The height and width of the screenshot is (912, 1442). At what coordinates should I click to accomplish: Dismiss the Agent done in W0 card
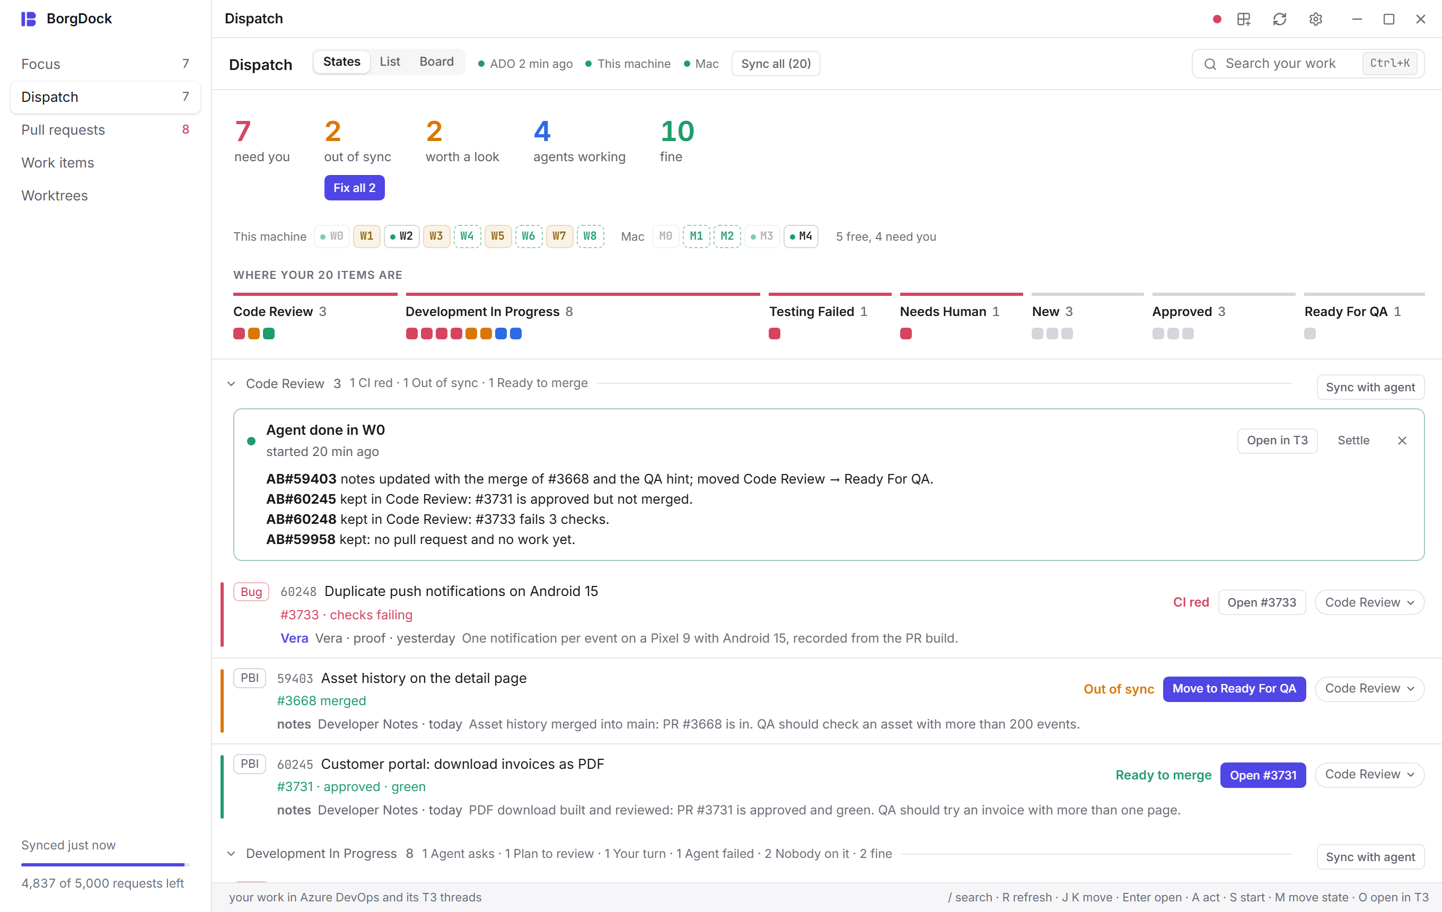1402,441
